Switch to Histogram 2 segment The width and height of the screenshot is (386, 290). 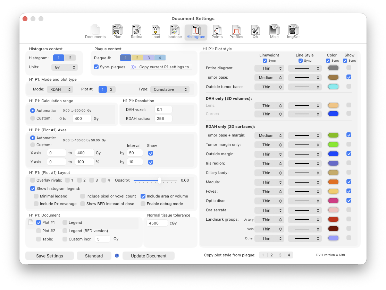point(70,58)
